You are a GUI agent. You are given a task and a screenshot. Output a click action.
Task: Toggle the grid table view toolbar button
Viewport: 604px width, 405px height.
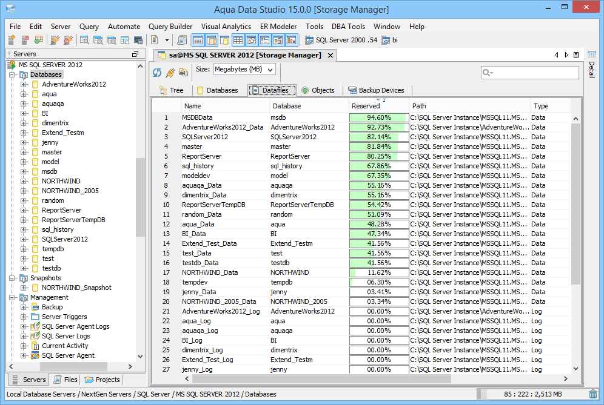238,40
